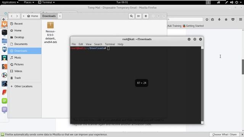The image size is (244, 137).
Task: Select Downloads in the sidebar
Action: click(x=24, y=51)
